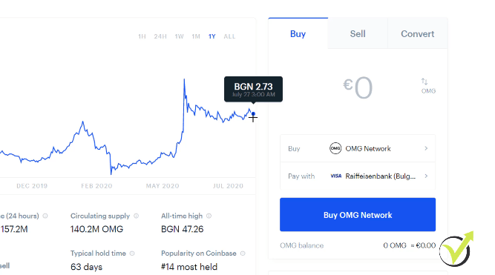Switch to the Sell tab

click(x=358, y=34)
